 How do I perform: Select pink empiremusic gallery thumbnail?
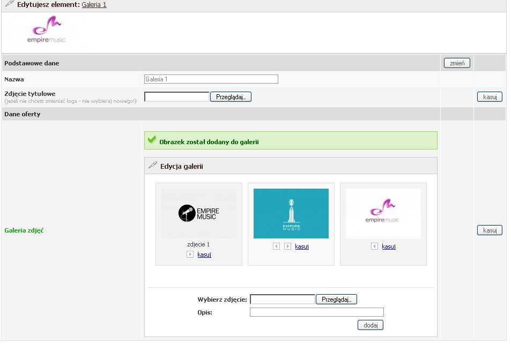[x=383, y=213]
